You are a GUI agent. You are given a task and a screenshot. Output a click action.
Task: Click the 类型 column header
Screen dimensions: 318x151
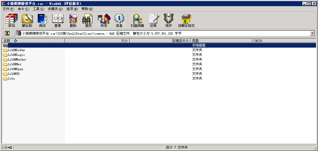[x=221, y=41]
